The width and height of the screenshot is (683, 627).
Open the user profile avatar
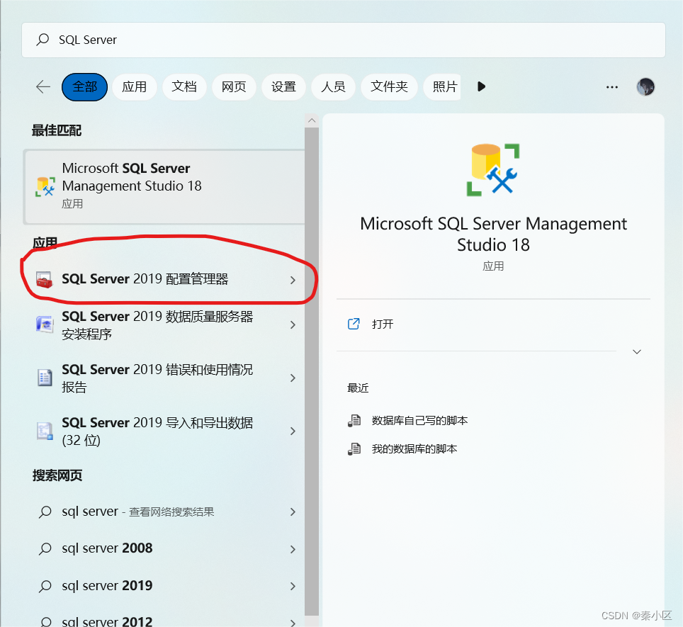tap(645, 86)
